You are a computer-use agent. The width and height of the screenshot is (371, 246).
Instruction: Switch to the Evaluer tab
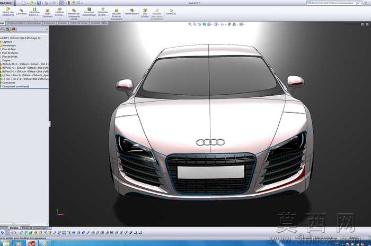[63, 23]
